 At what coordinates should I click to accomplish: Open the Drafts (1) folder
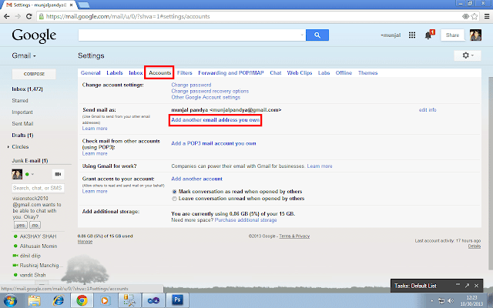[x=22, y=136]
